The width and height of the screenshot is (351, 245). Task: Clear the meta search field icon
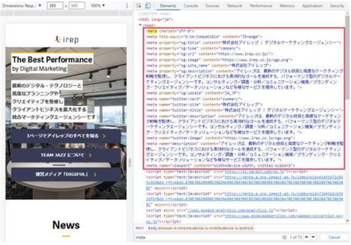(284, 237)
